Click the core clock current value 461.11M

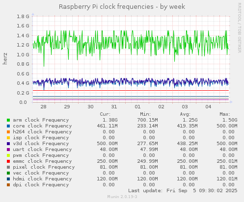click(x=107, y=126)
